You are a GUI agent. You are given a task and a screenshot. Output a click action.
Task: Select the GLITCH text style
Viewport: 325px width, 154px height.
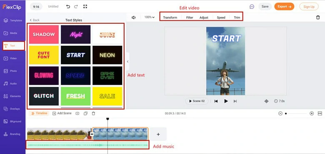(44, 96)
